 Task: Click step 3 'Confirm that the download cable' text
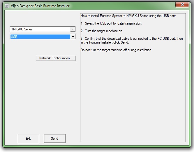point(132,40)
